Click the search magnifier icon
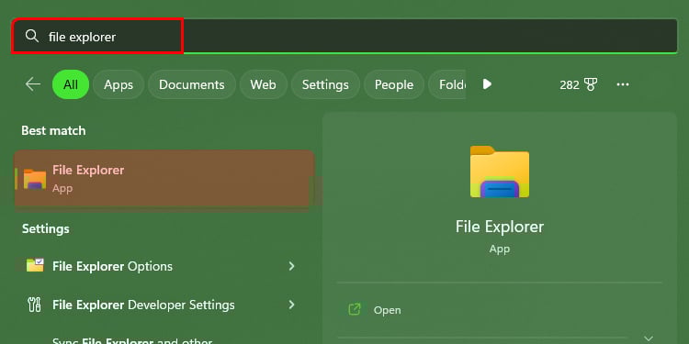 click(x=32, y=36)
